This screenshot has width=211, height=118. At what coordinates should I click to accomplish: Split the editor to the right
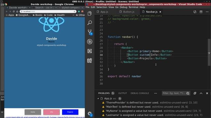click(201, 12)
